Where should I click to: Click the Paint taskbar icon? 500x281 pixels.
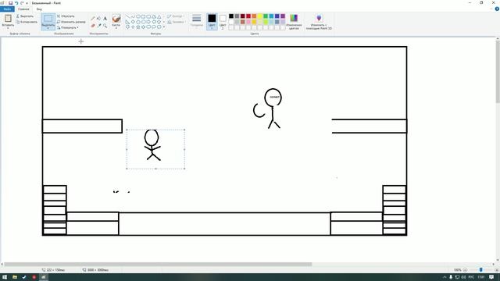pos(44,277)
